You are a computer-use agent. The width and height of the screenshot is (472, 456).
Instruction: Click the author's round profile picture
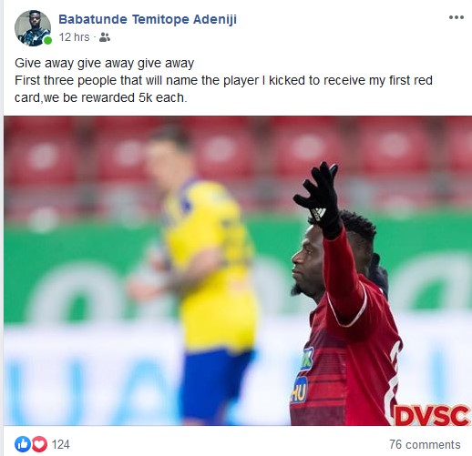33,28
